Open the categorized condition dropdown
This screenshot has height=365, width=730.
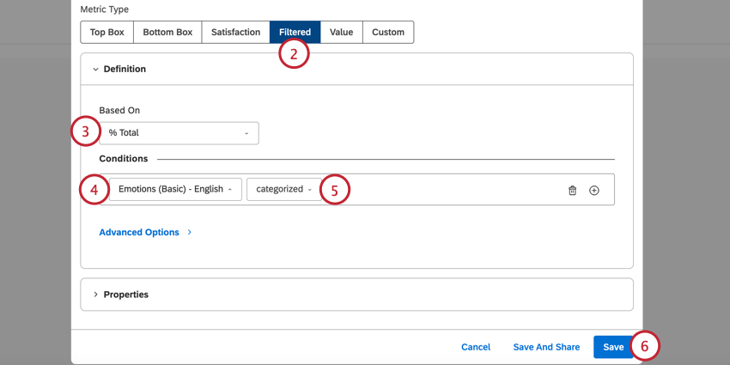pos(283,189)
